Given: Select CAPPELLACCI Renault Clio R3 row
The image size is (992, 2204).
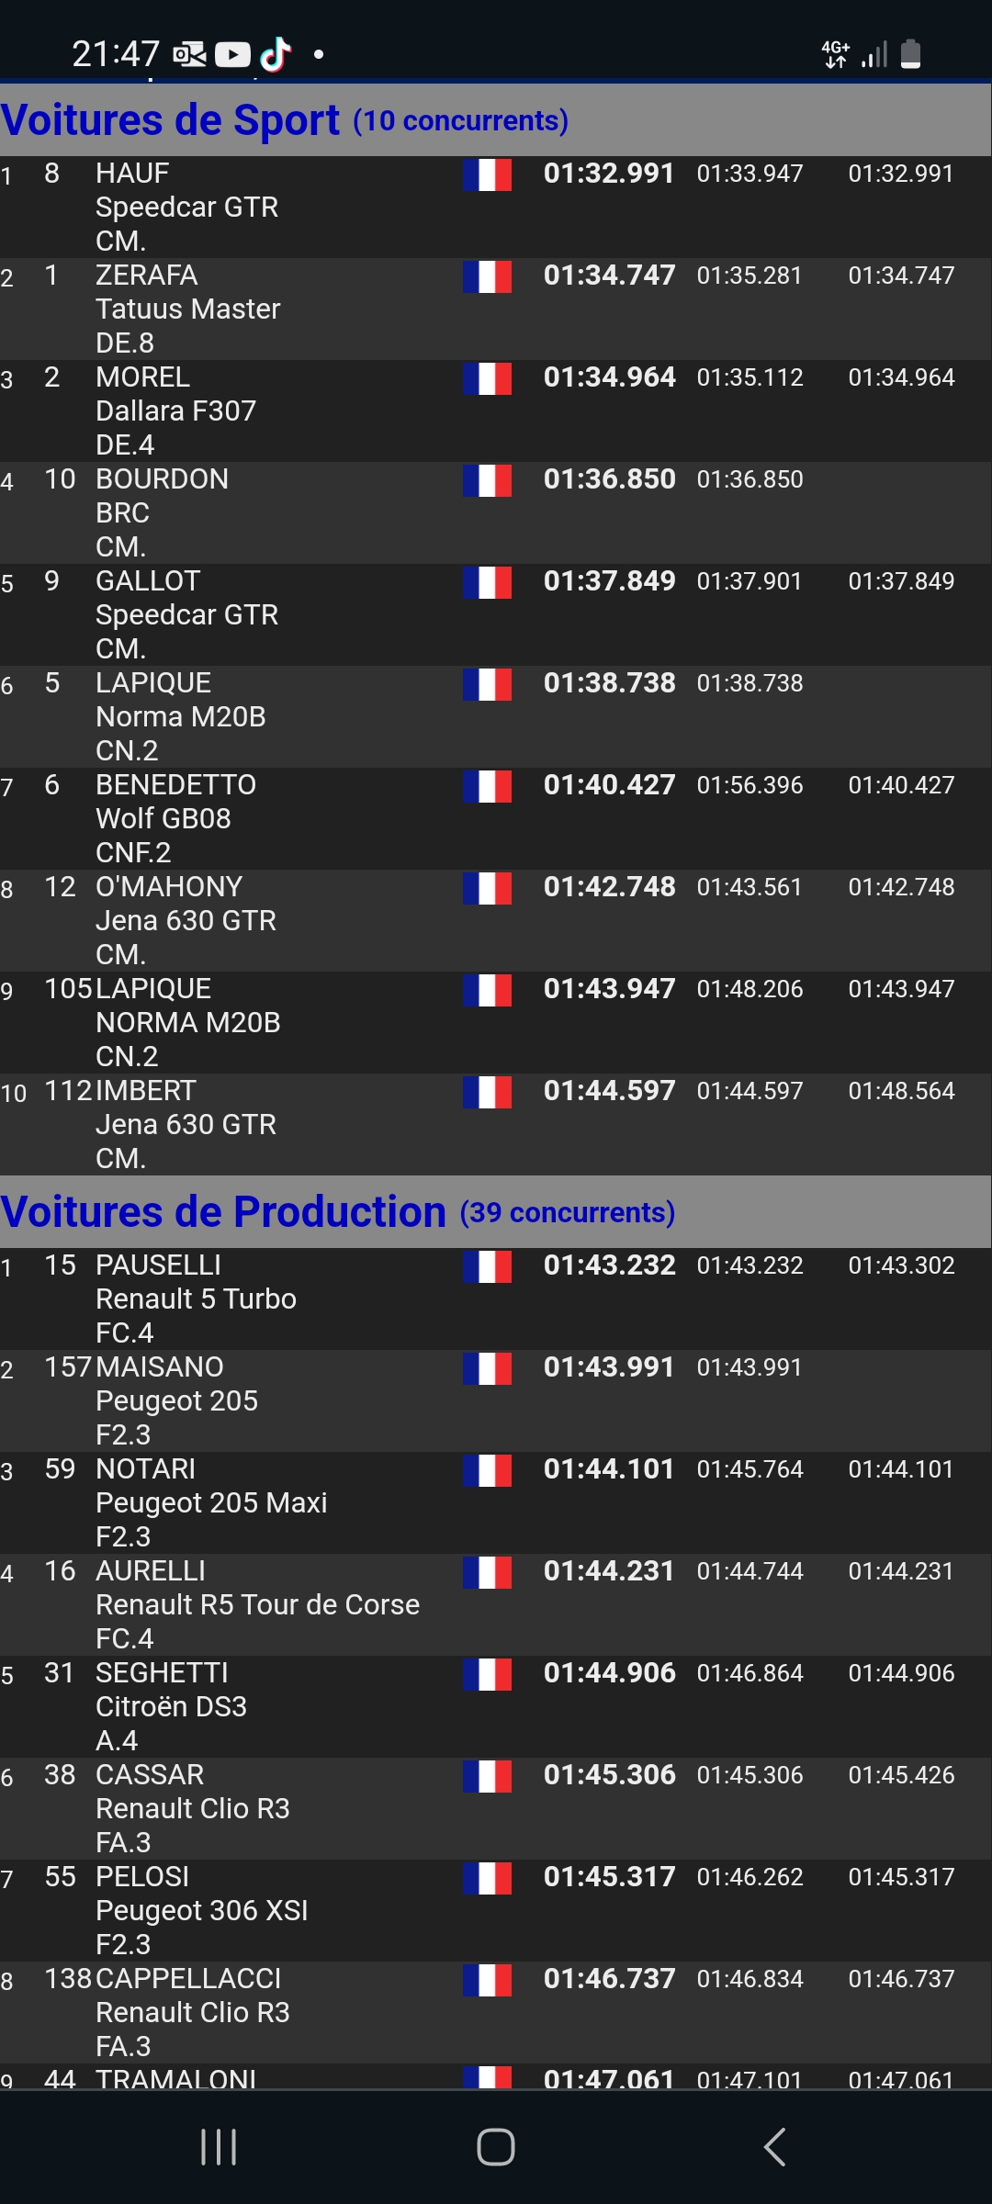Looking at the screenshot, I should 496,2012.
